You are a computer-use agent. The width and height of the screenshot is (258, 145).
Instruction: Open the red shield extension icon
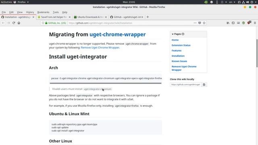click(249, 23)
